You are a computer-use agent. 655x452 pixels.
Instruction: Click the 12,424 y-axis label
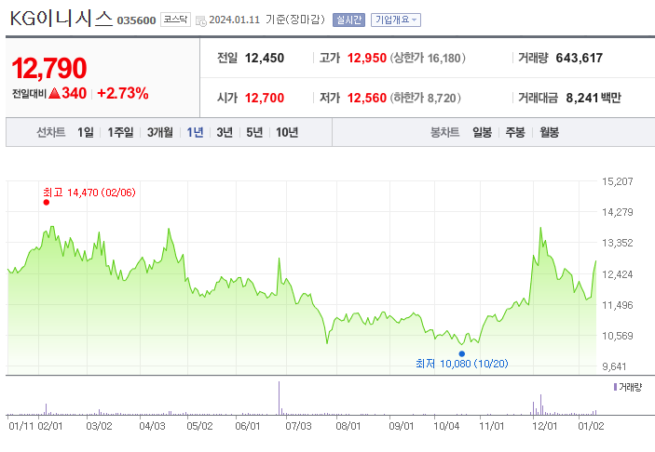(x=618, y=274)
